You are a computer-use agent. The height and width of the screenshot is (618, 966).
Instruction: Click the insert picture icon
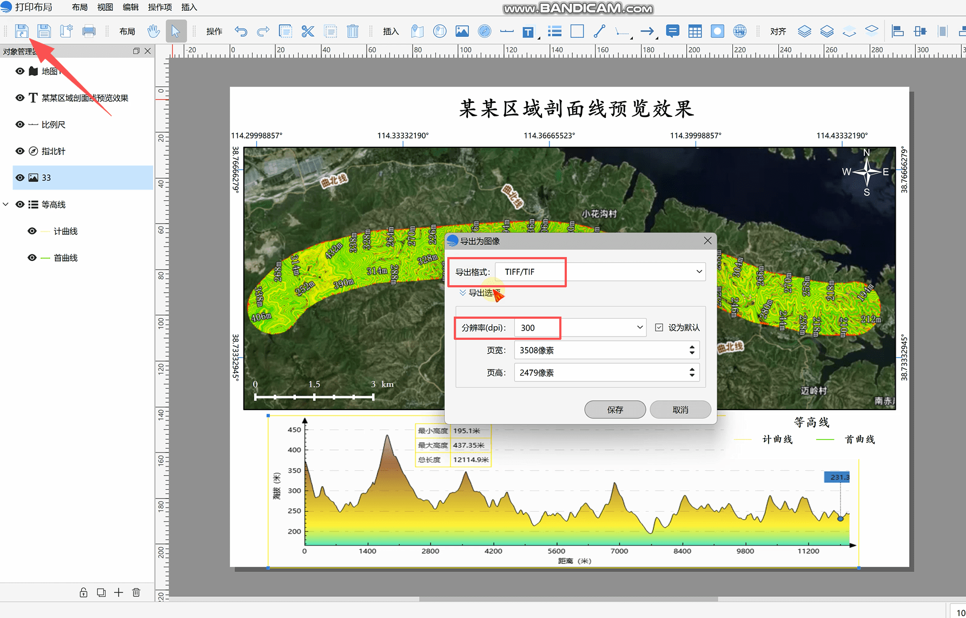462,31
